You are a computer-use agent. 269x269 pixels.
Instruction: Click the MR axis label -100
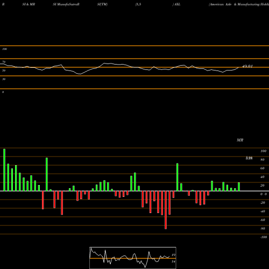coord(264,237)
